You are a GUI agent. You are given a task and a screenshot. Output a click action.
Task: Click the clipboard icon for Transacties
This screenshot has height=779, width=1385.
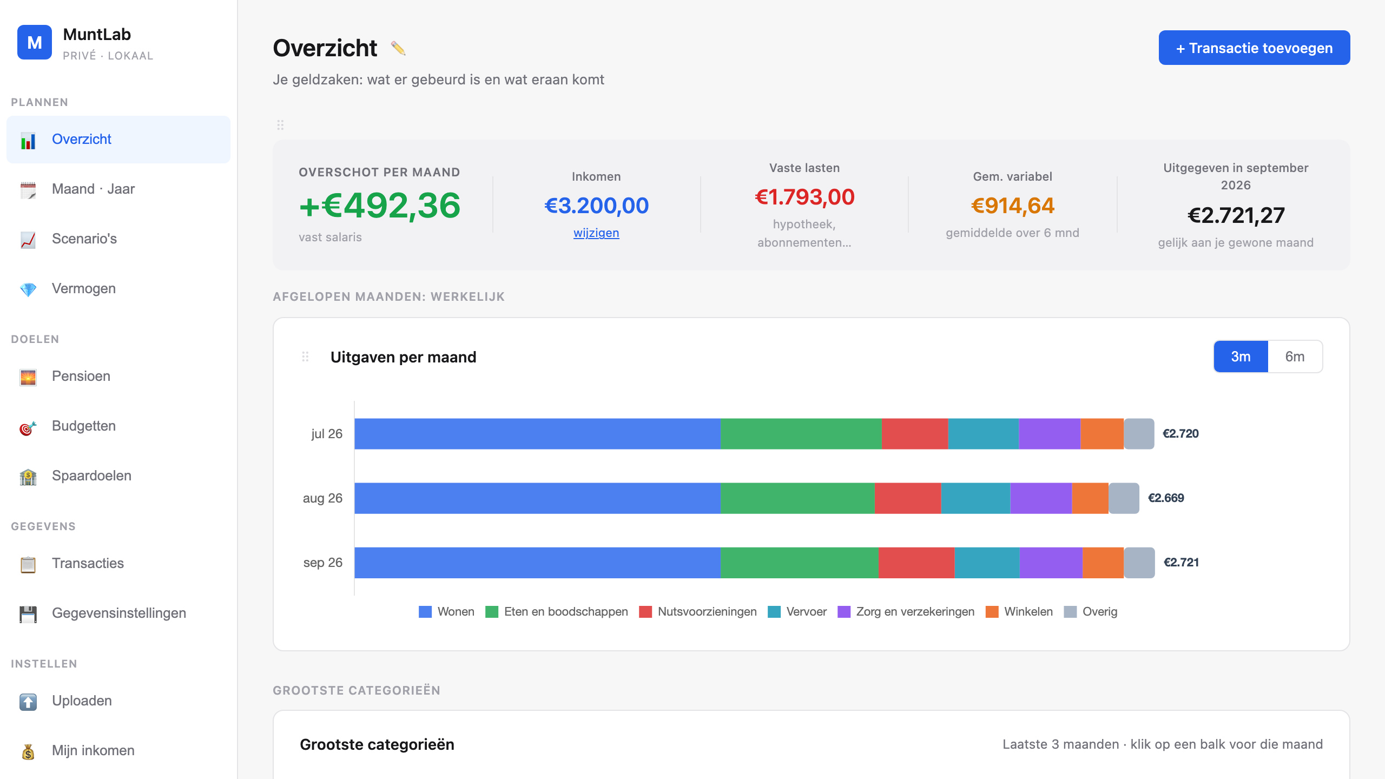28,564
